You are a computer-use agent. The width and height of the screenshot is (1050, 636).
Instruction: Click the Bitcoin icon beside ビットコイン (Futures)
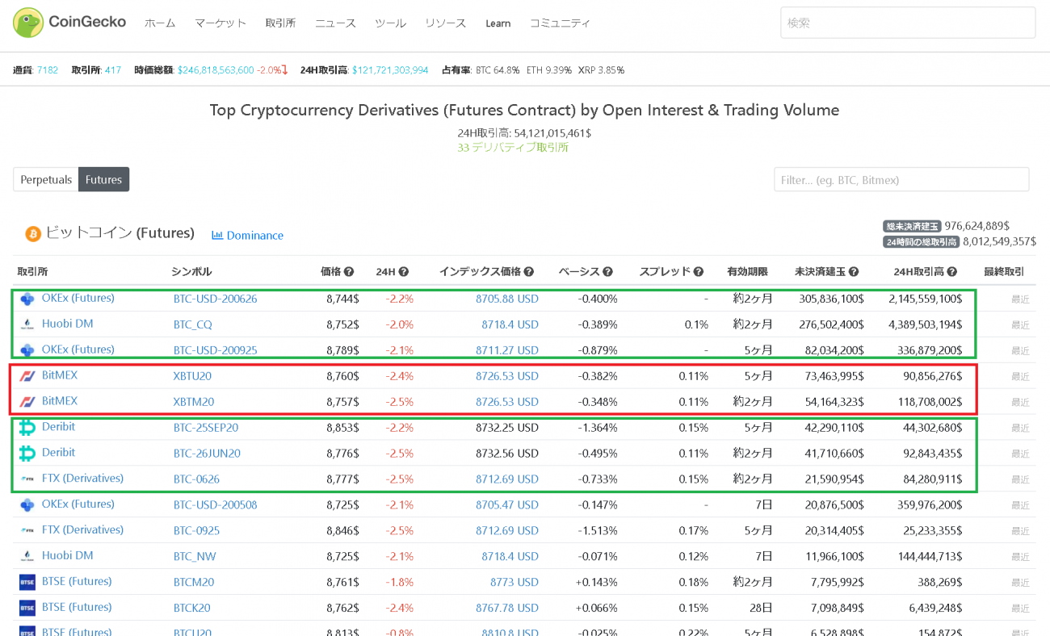[x=33, y=234]
